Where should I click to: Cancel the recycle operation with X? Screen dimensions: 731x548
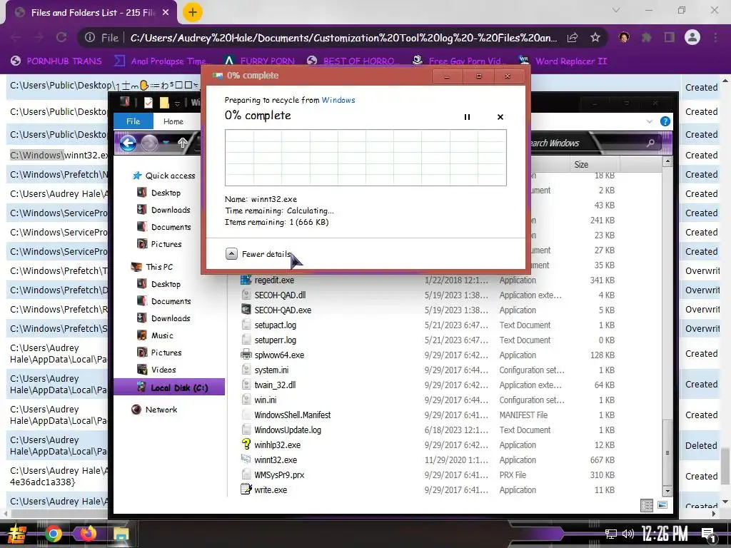click(500, 117)
